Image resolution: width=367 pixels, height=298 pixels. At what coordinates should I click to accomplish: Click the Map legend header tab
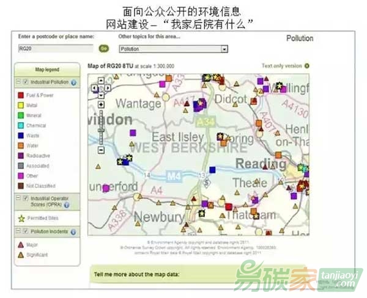point(46,69)
